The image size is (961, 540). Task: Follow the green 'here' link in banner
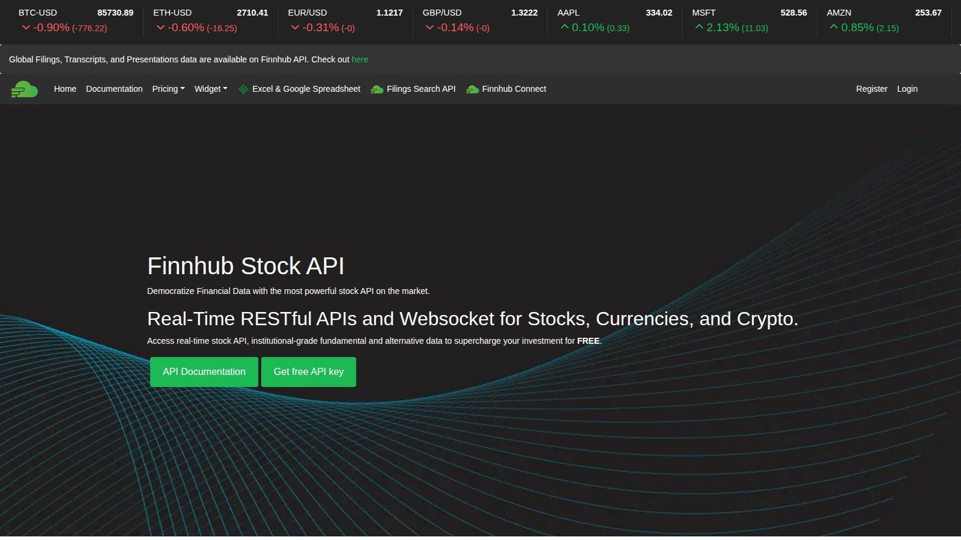(360, 59)
